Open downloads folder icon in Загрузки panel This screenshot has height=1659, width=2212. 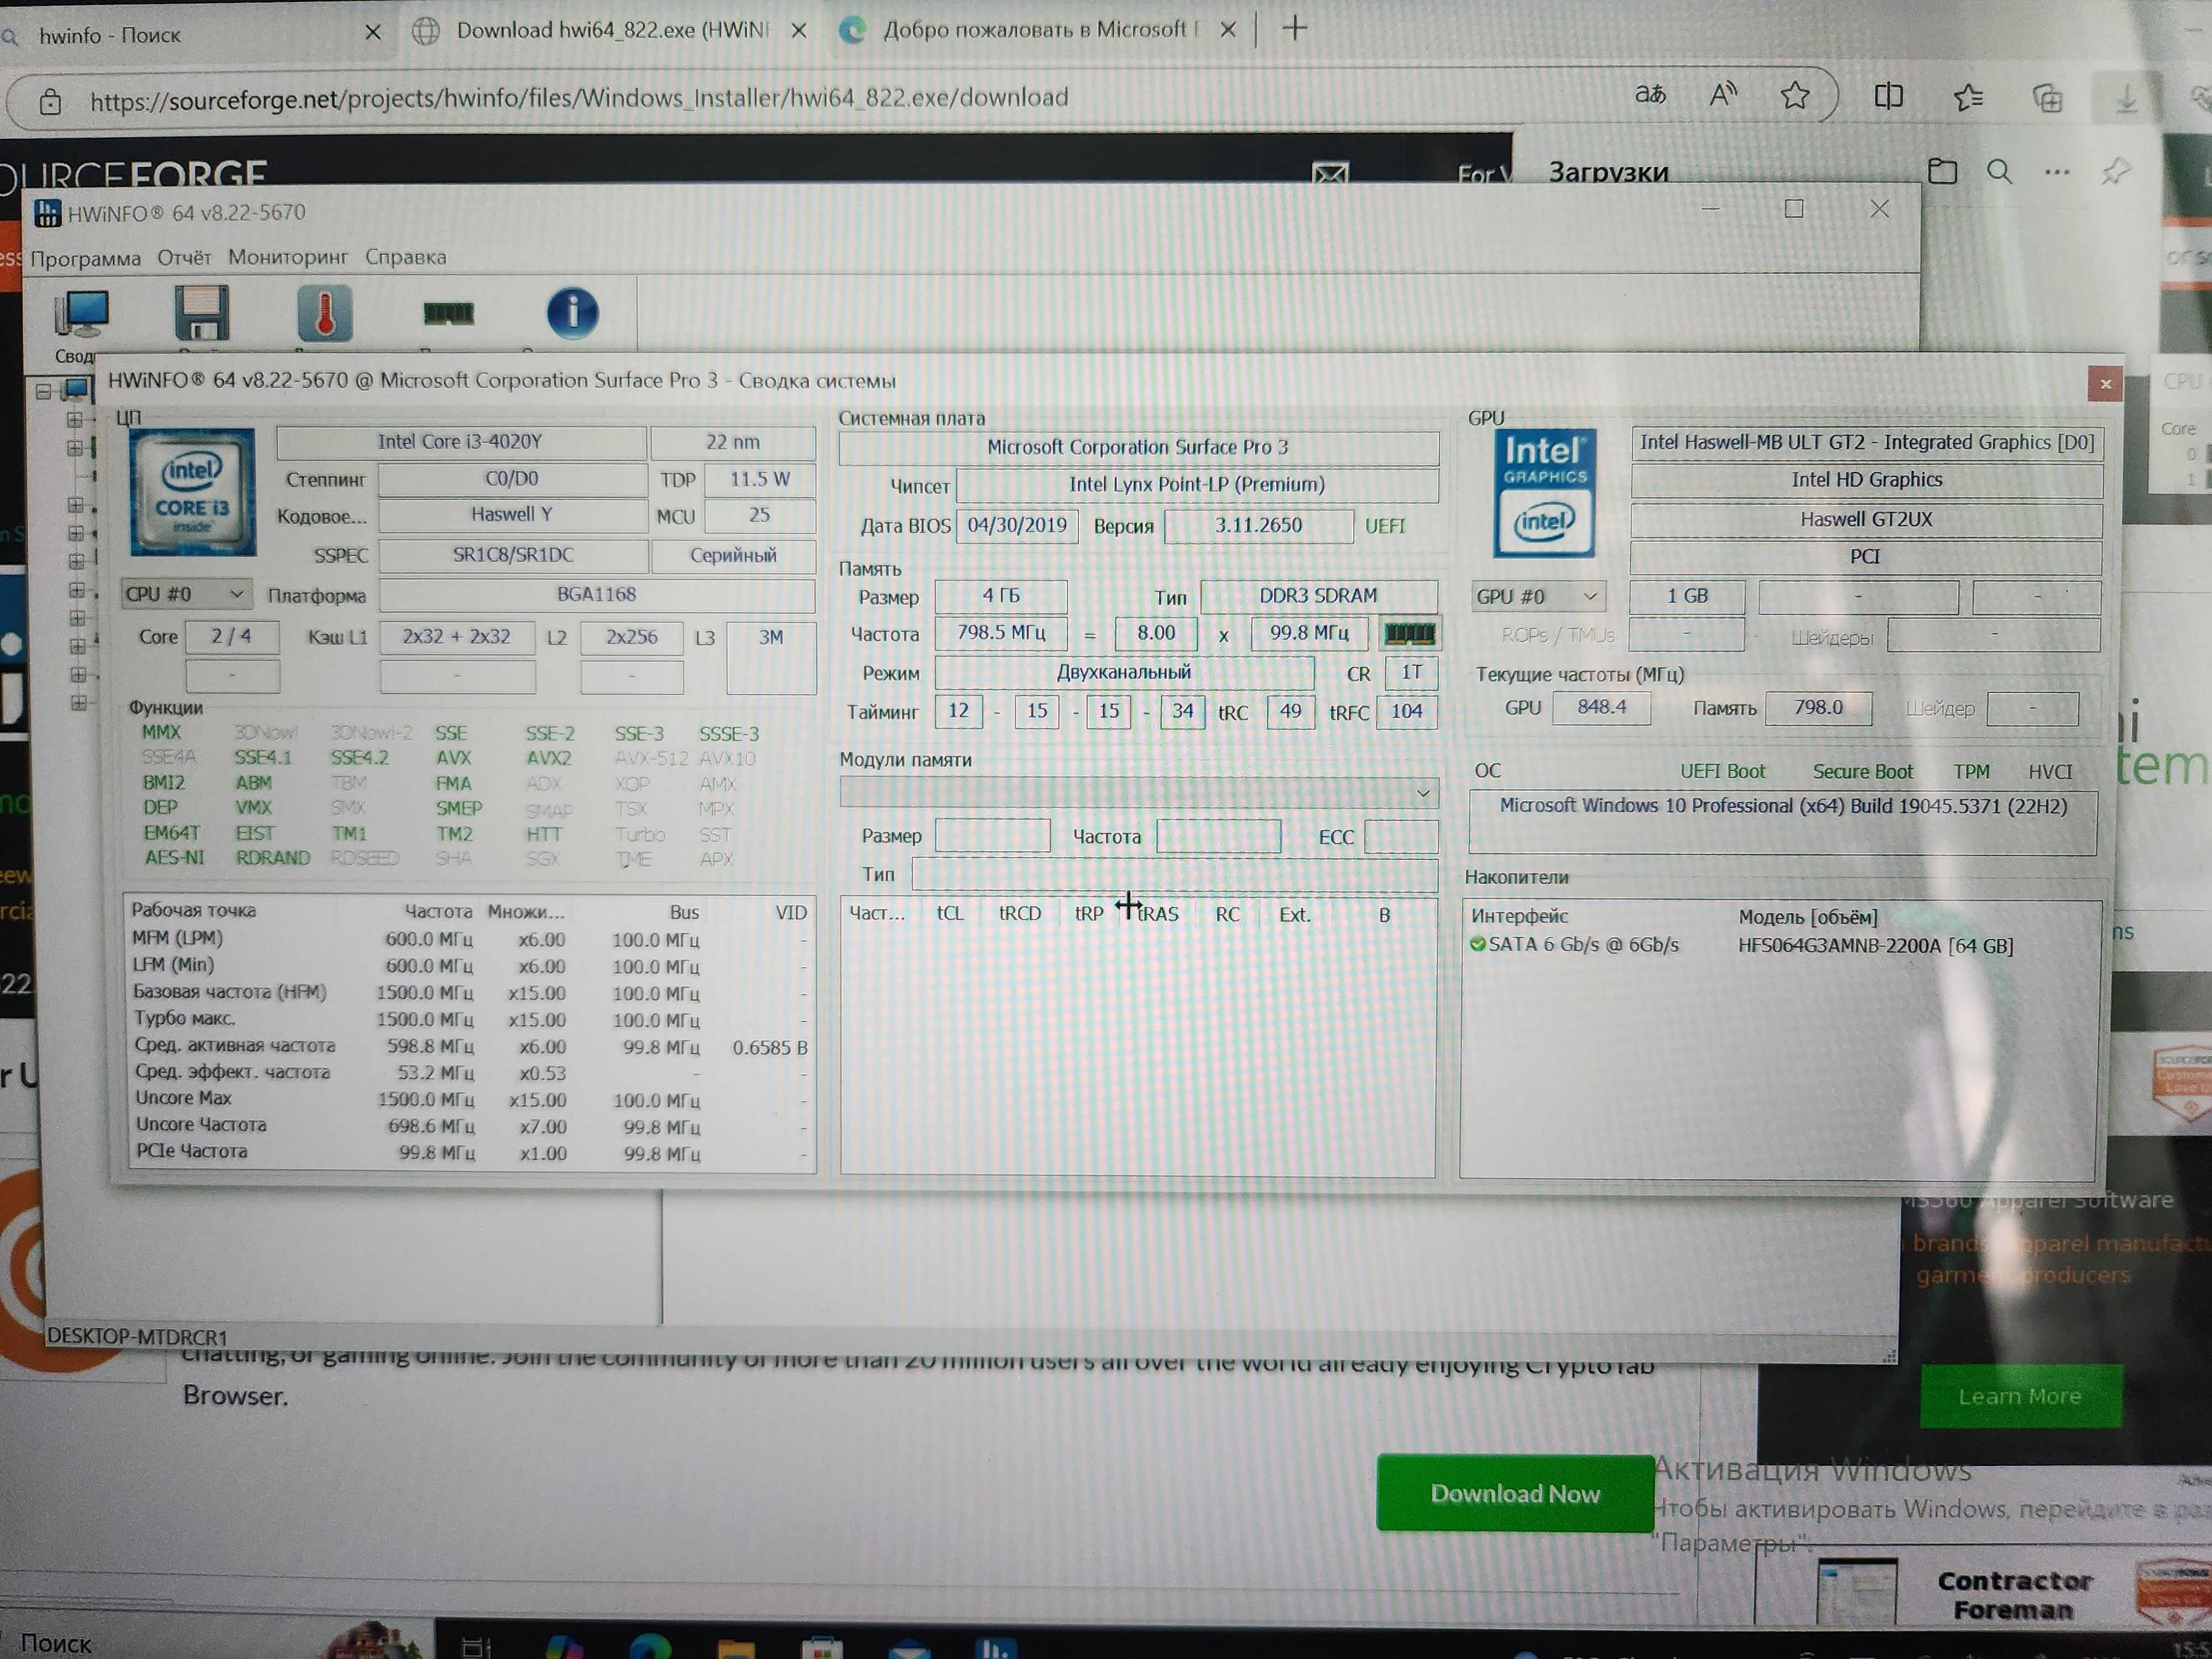[1941, 171]
